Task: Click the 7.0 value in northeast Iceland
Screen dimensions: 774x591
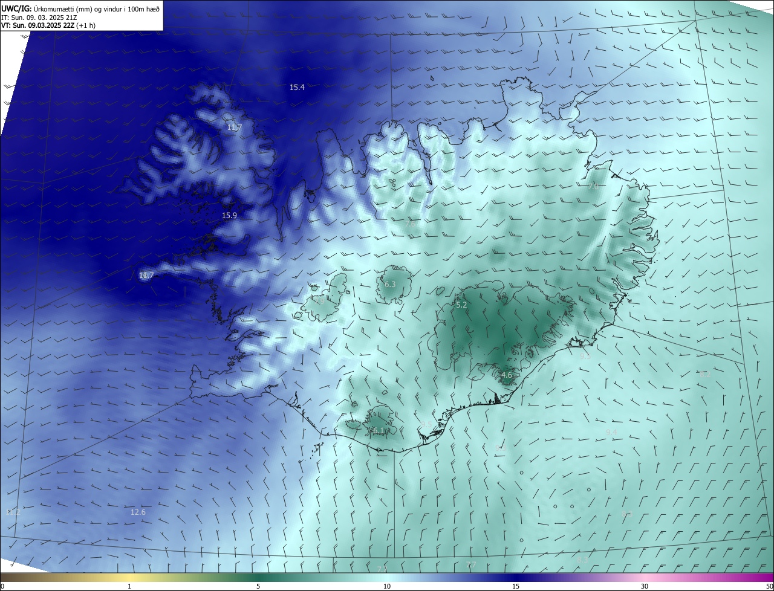Action: pyautogui.click(x=593, y=187)
